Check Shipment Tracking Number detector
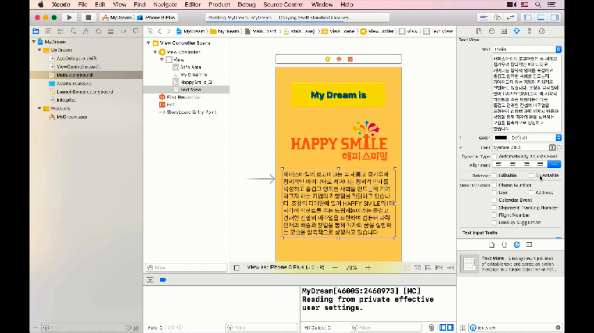Viewport: 594px width, 333px height. tap(494, 208)
